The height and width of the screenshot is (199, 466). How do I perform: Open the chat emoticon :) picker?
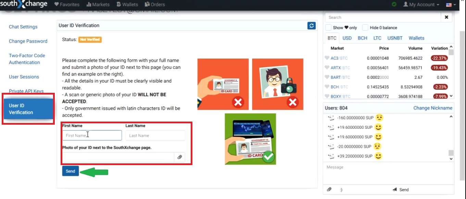pos(341,189)
